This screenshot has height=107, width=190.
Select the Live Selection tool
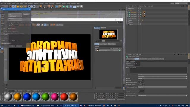(11, 7)
